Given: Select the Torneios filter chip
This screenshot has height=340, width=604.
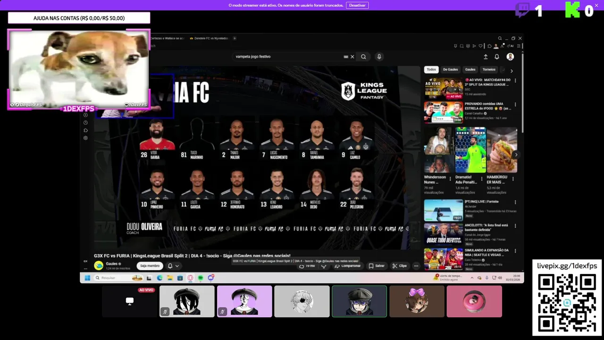Looking at the screenshot, I should (489, 69).
